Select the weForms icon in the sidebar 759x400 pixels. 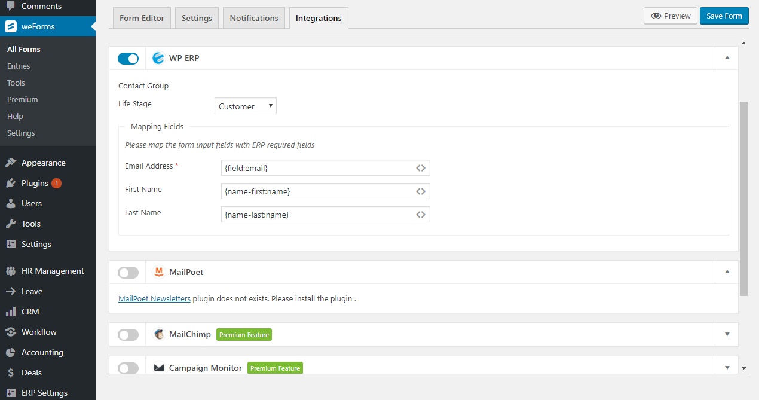coord(11,26)
